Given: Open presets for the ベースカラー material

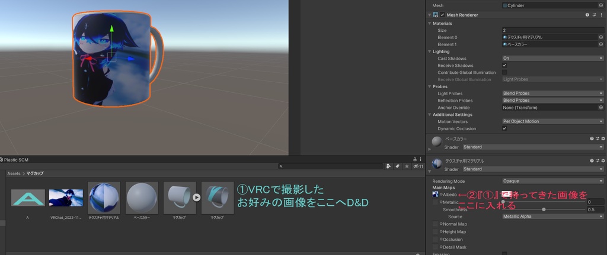Looking at the screenshot, I should click(x=598, y=138).
